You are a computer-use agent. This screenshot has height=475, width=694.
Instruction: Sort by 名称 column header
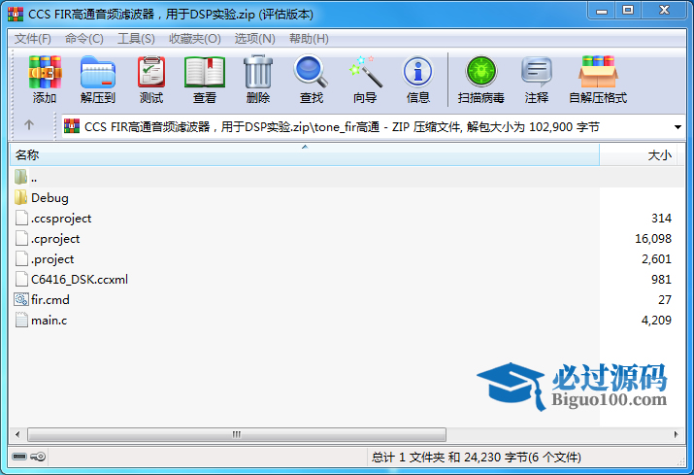(x=305, y=155)
